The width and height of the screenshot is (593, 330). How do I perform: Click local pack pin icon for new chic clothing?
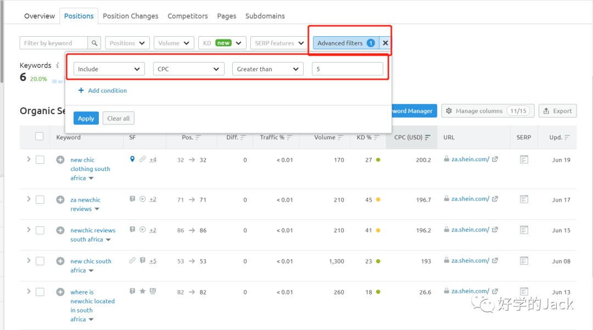pyautogui.click(x=132, y=160)
